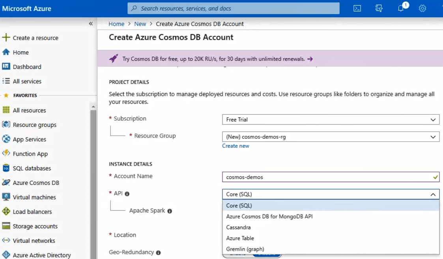Collapse the API dropdown list
This screenshot has height=259, width=443.
pos(433,194)
